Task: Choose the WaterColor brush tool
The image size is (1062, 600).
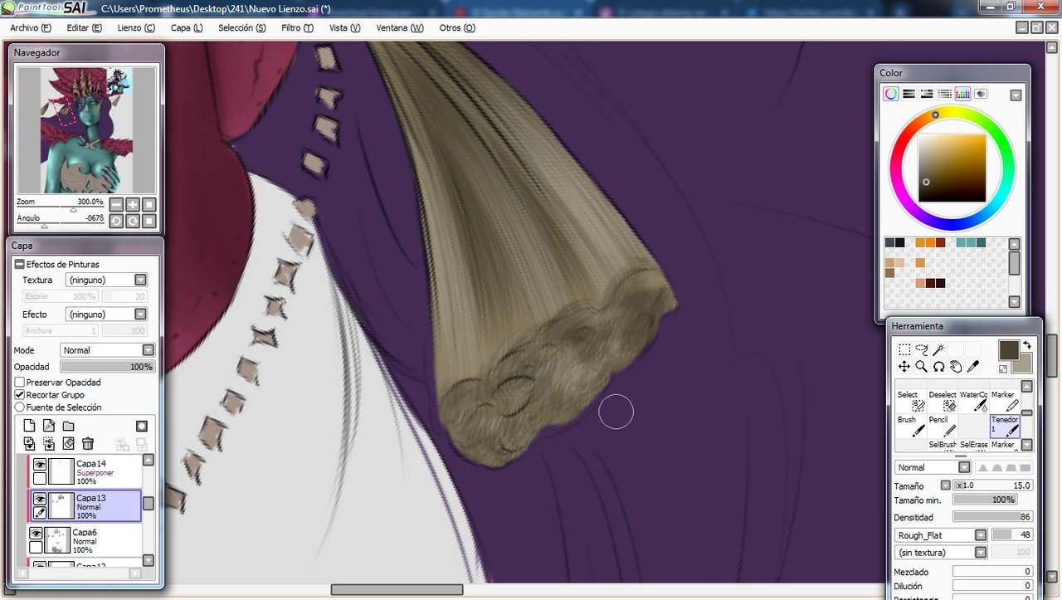Action: [973, 401]
